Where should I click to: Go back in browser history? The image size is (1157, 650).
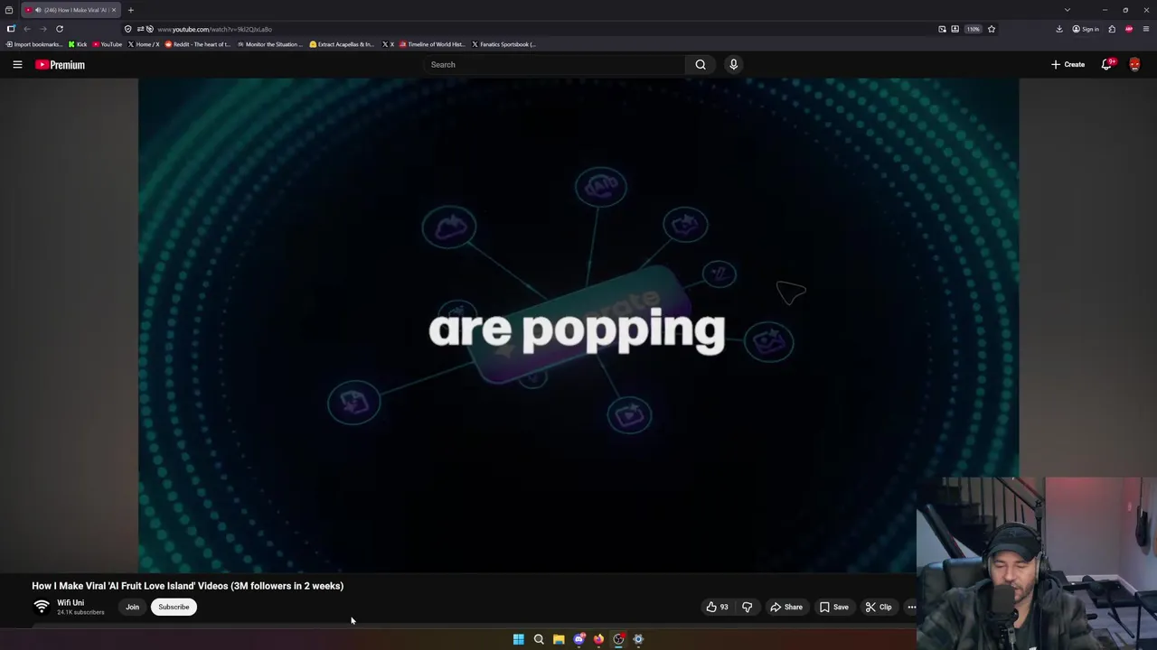pos(27,29)
